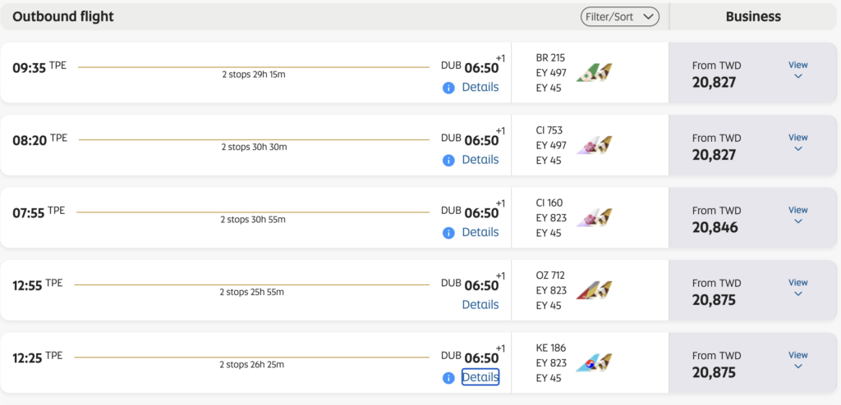This screenshot has height=405, width=841.
Task: Click the 07:55 flight's 2 stops duration line
Action: [253, 212]
